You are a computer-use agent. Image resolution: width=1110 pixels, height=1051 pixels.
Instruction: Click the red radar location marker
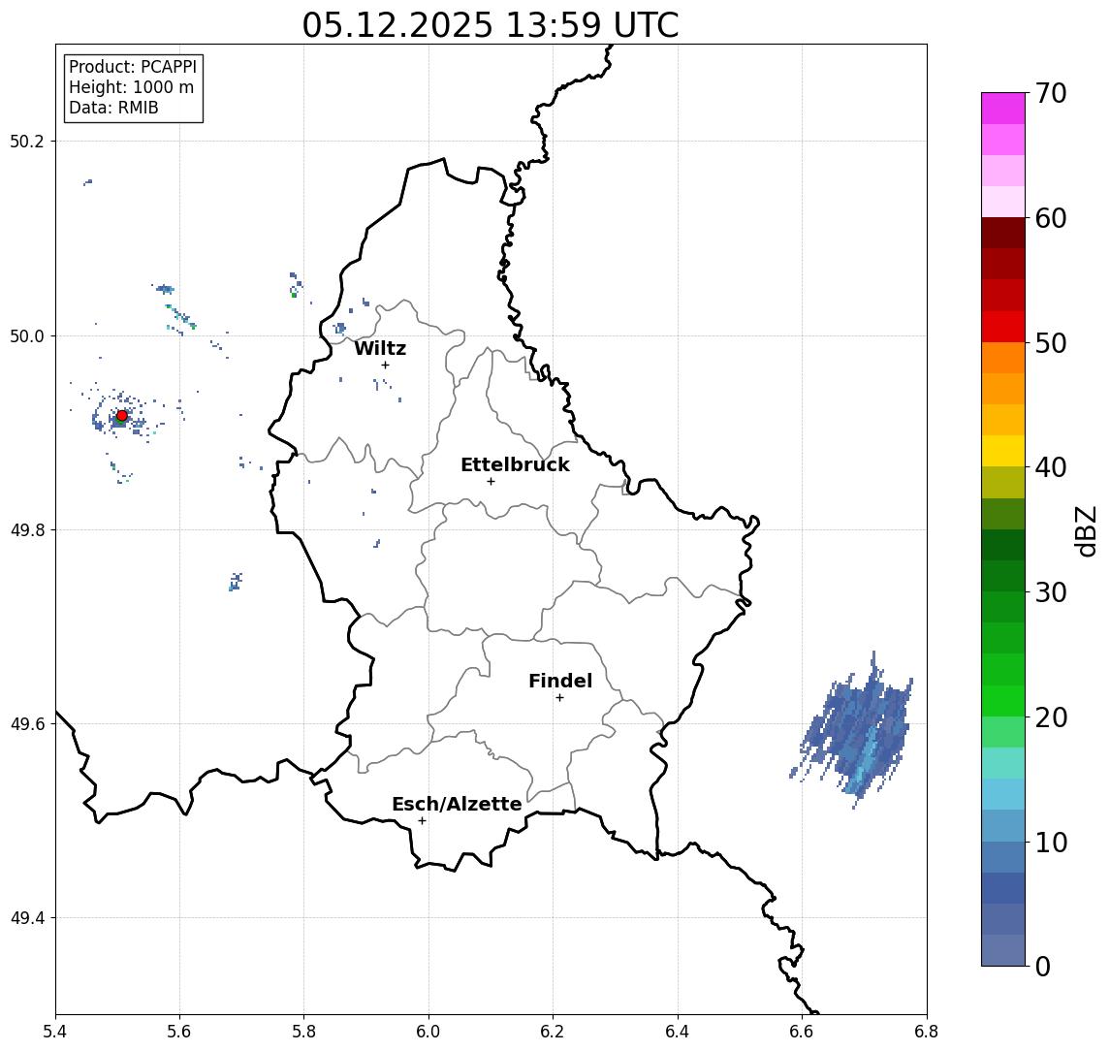(x=122, y=416)
